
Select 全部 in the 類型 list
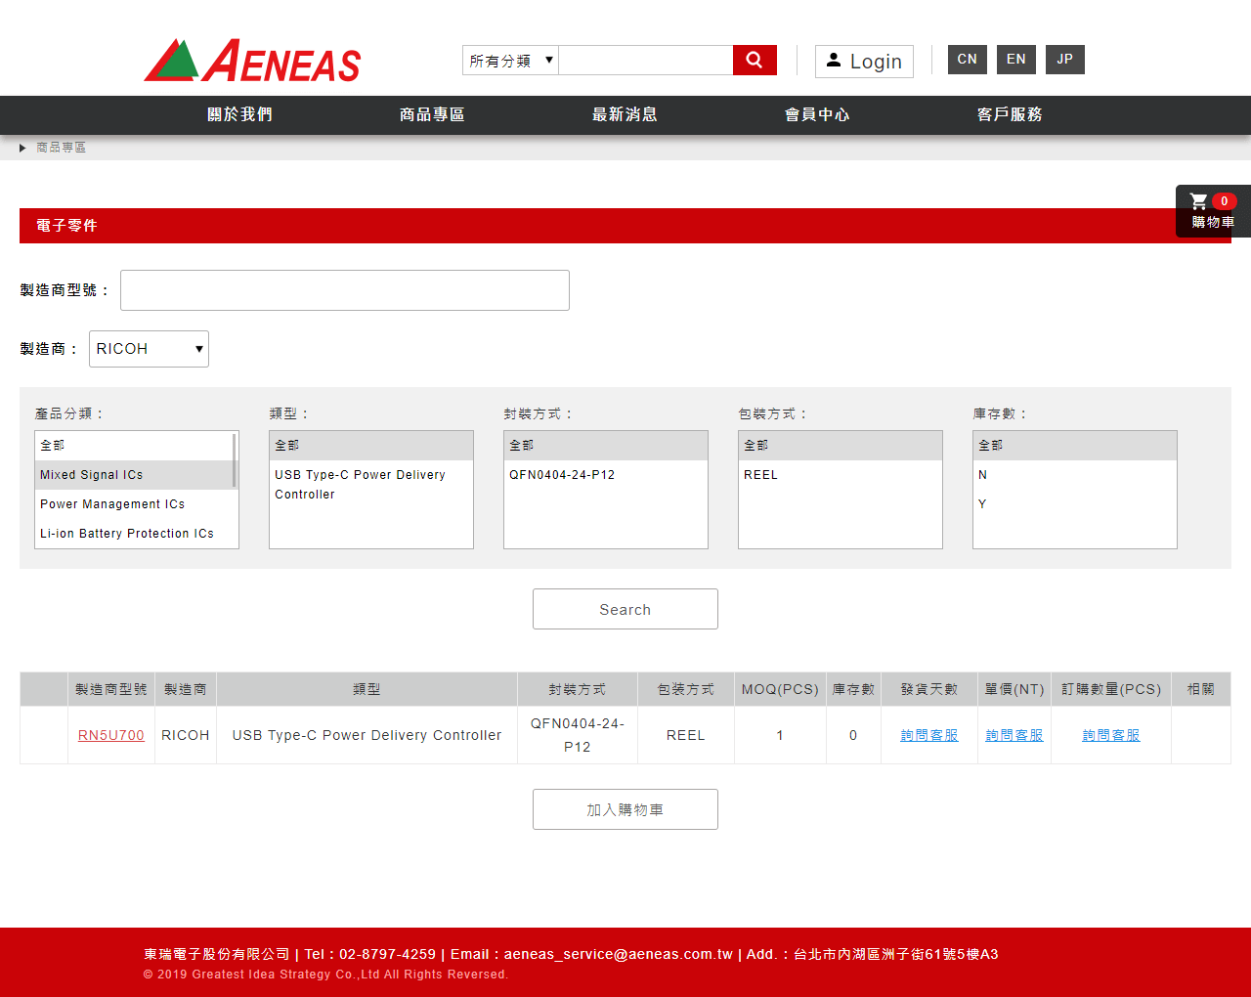371,446
